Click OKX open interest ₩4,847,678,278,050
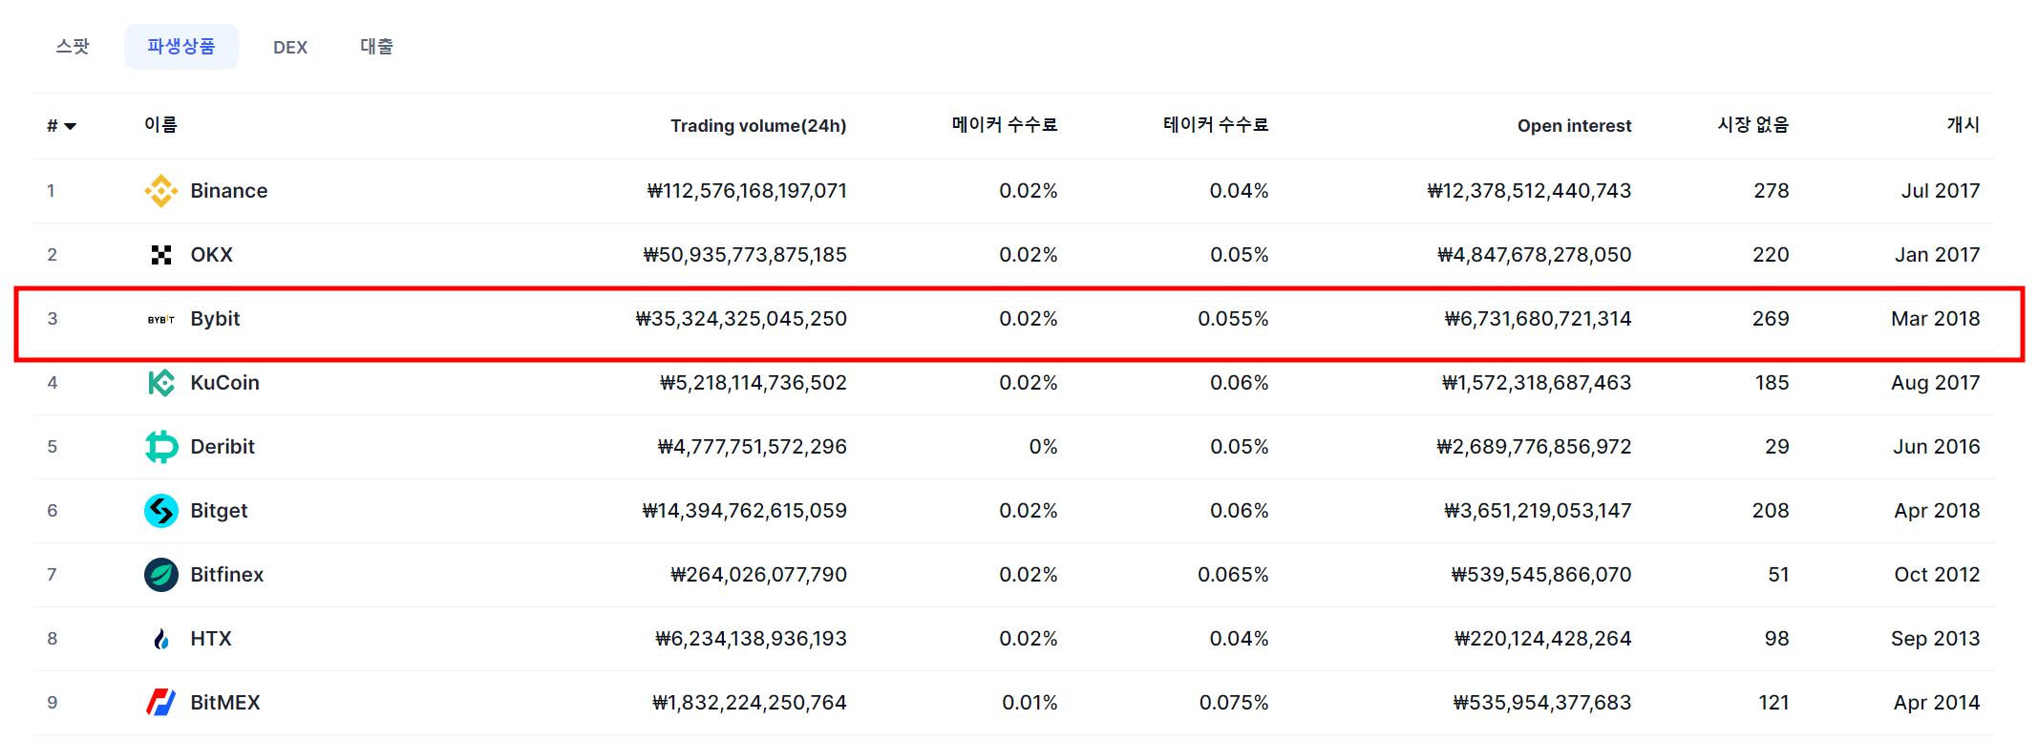This screenshot has height=741, width=2038. click(x=1535, y=255)
